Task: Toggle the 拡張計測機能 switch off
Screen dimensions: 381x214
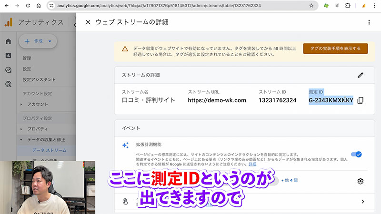Action: 356,154
